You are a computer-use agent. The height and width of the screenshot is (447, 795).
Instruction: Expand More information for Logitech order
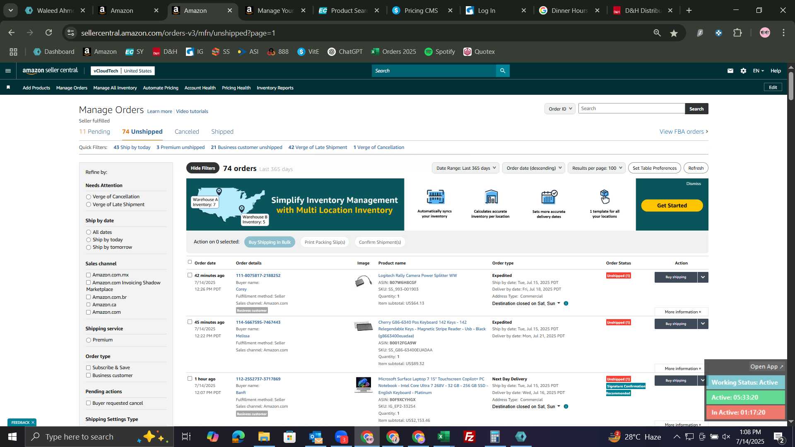coord(682,312)
